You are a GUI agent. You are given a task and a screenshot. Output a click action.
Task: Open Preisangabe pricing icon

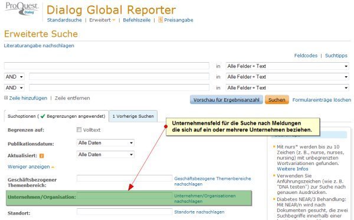pyautogui.click(x=160, y=20)
